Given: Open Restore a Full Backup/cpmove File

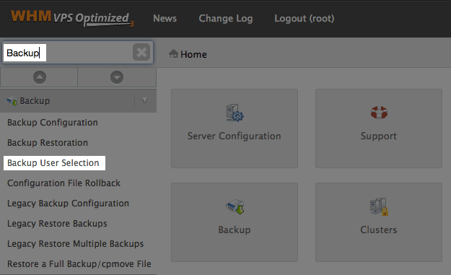Looking at the screenshot, I should [x=79, y=264].
